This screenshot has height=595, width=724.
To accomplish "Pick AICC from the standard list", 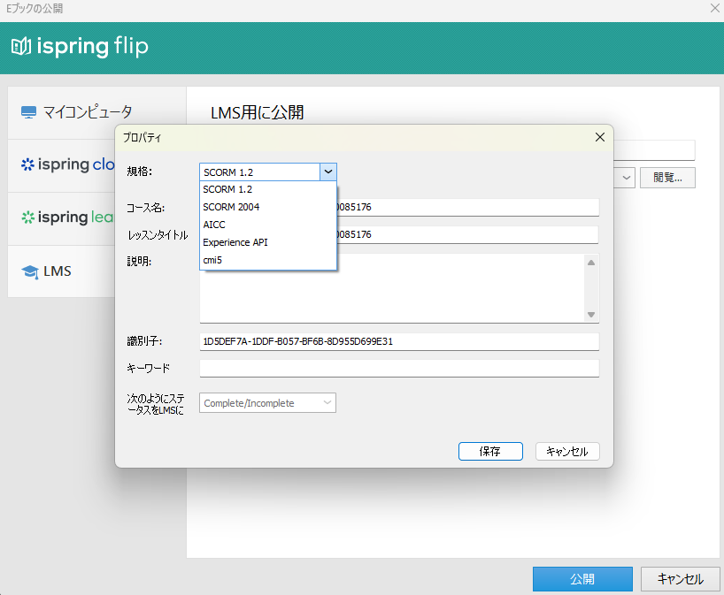I will click(x=268, y=225).
